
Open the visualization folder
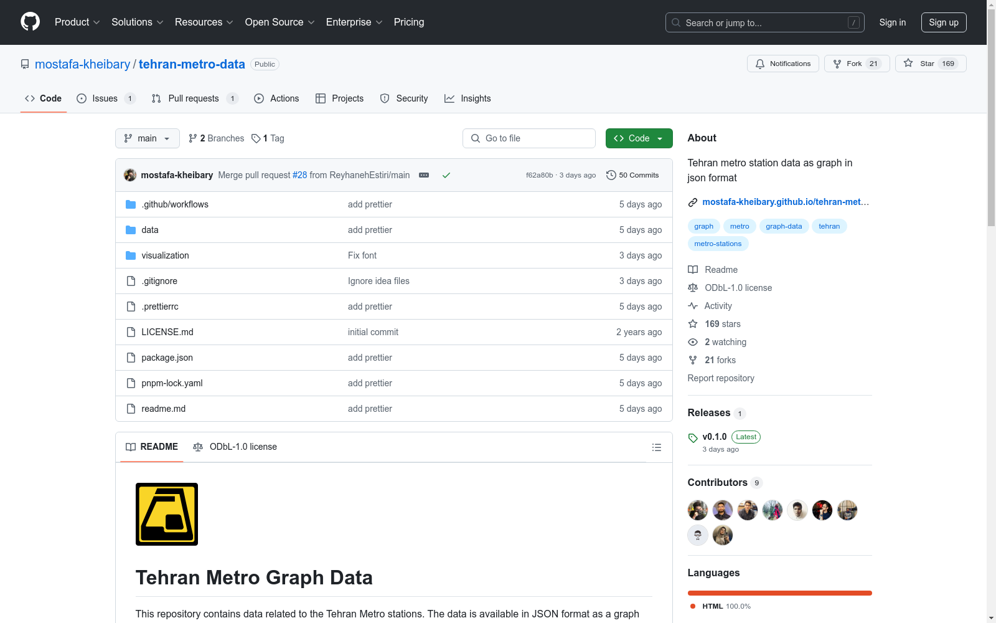click(x=165, y=255)
